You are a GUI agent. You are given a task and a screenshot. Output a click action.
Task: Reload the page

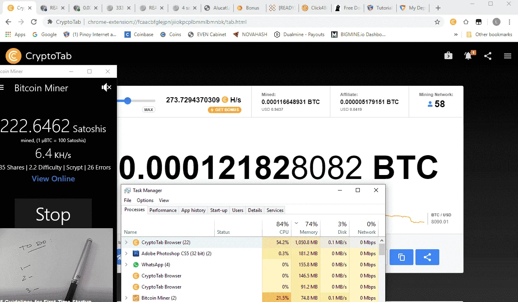coord(34,22)
